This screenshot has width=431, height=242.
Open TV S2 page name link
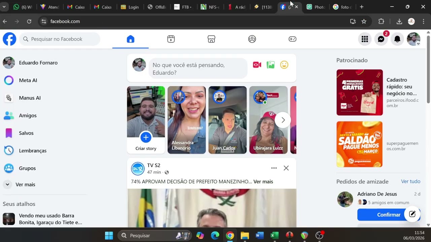click(154, 165)
